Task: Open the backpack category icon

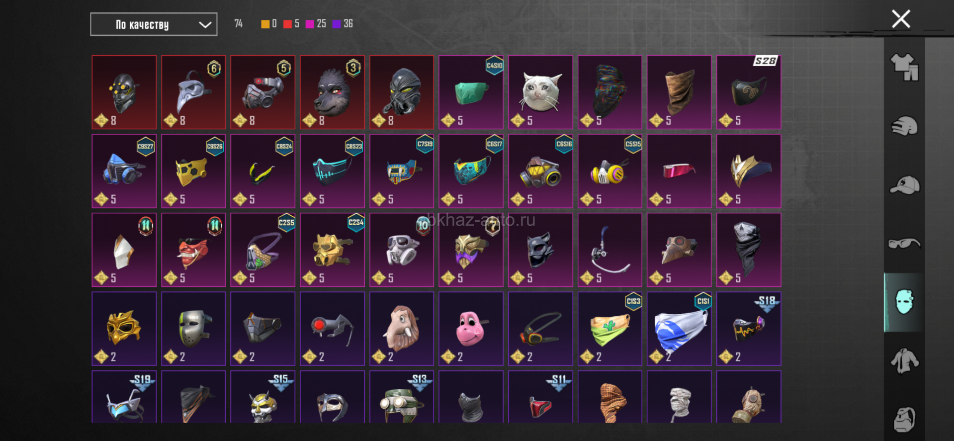Action: click(x=904, y=419)
